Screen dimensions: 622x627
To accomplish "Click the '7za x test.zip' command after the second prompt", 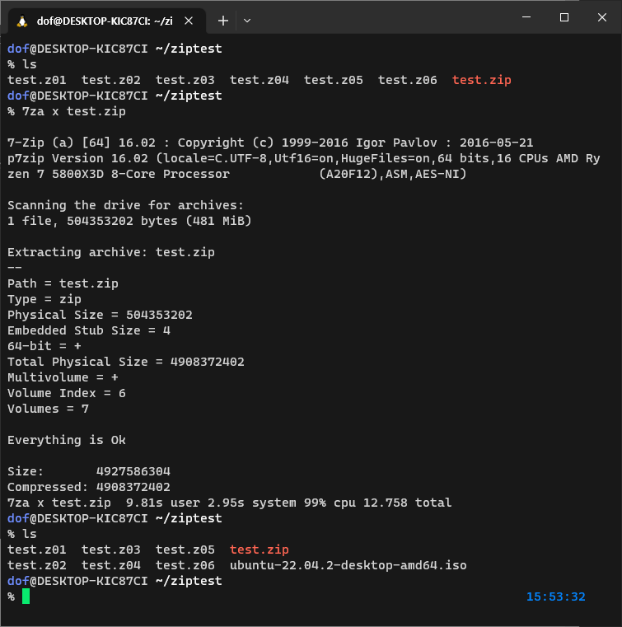I will click(x=74, y=111).
